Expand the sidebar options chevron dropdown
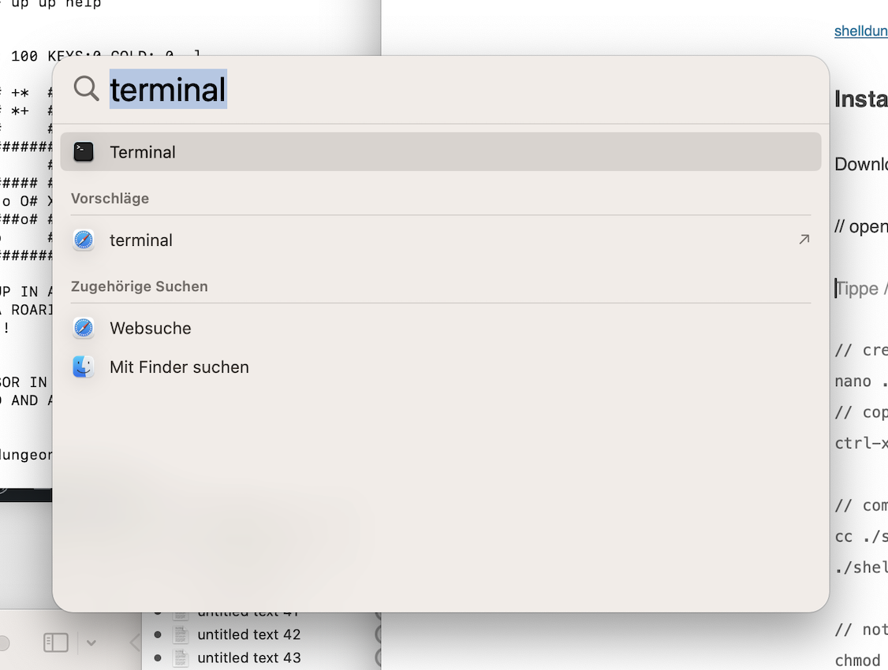 coord(91,643)
